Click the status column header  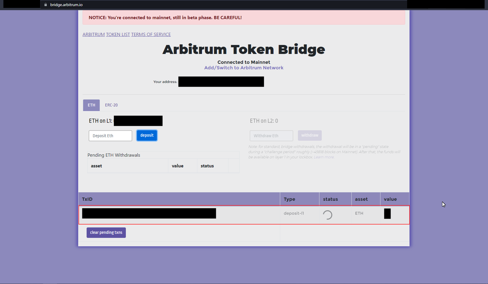330,199
